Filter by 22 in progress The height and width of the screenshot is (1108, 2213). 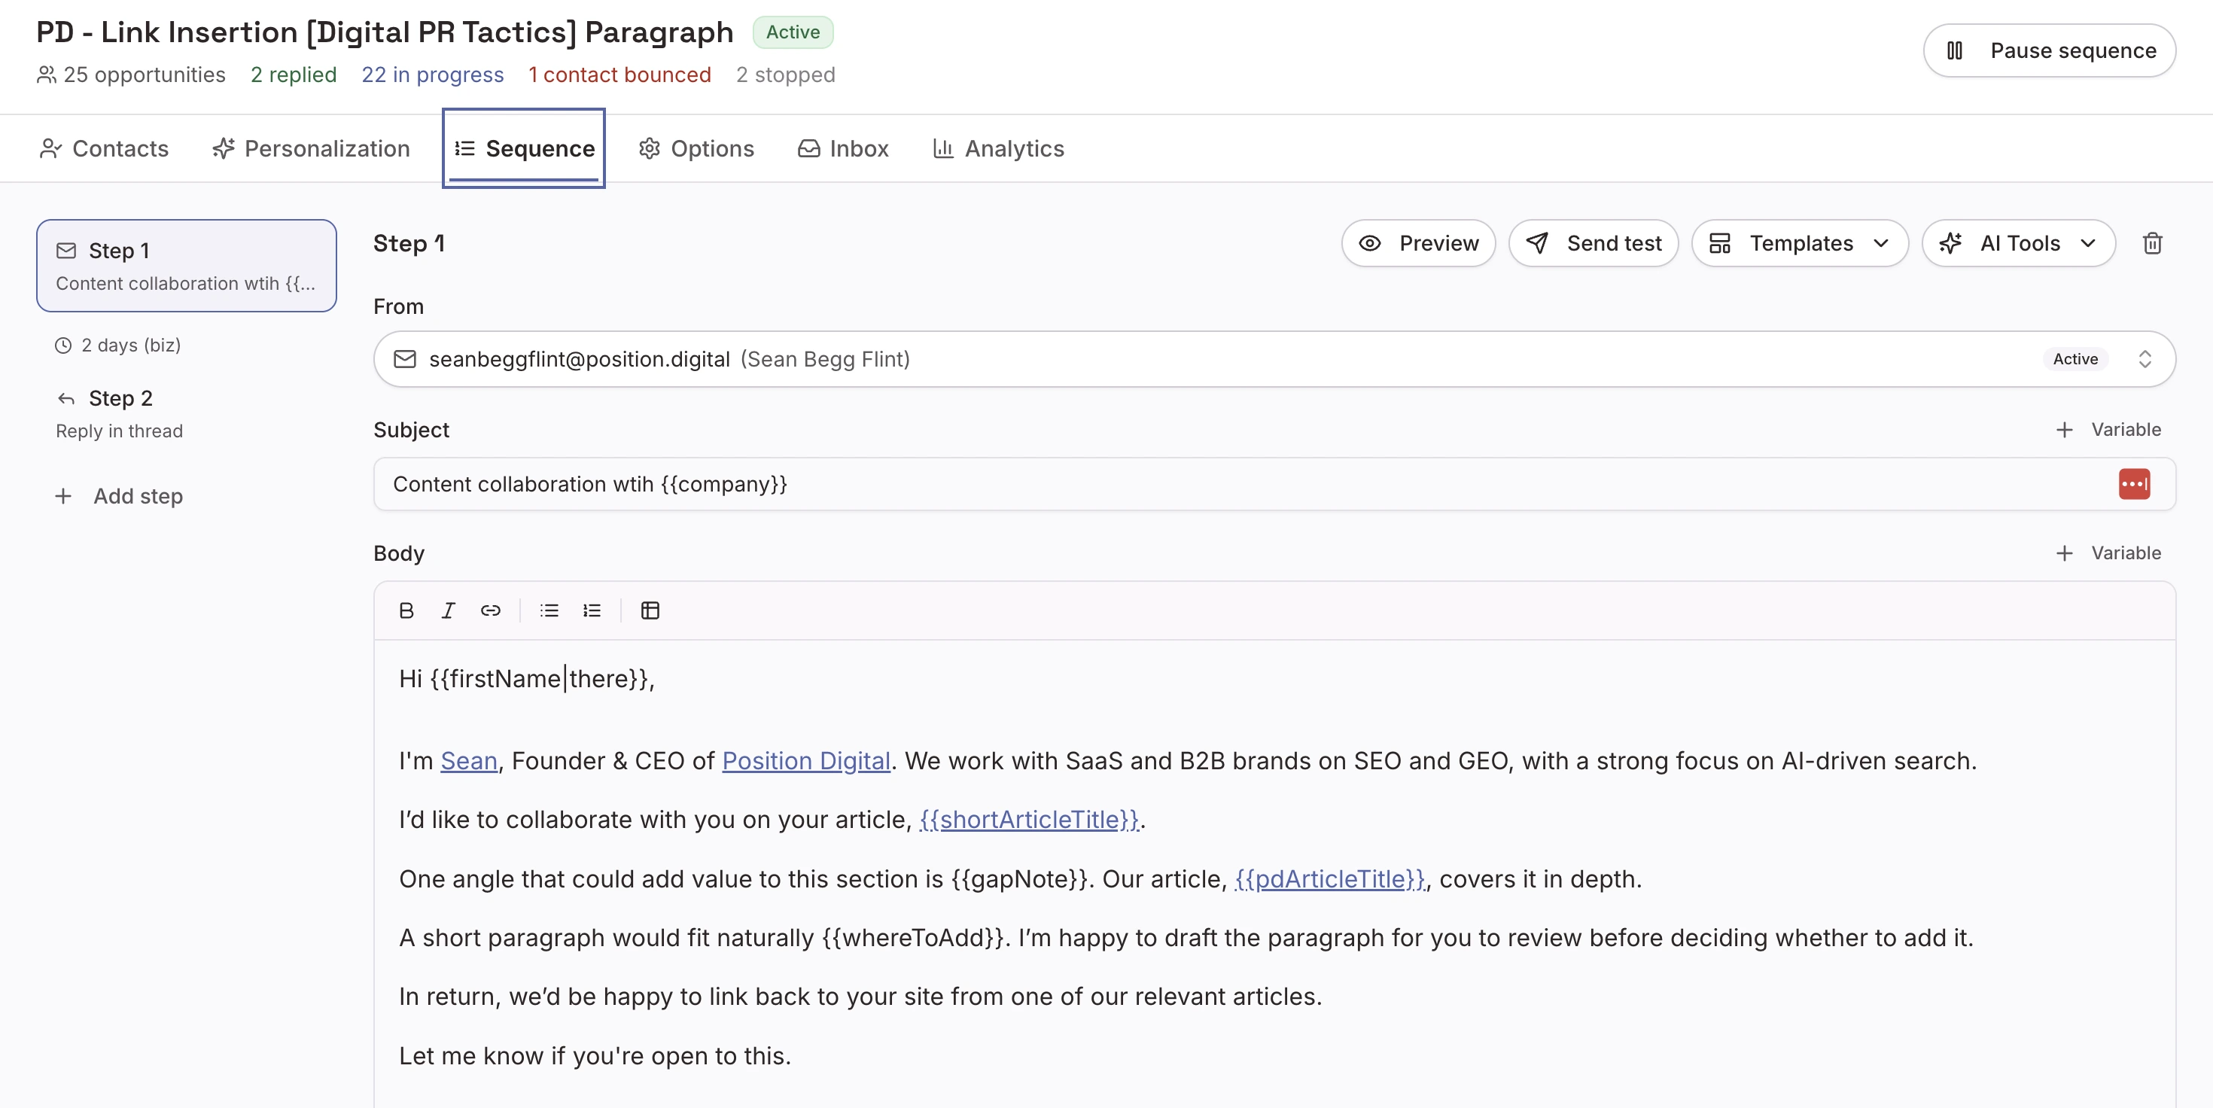click(432, 75)
